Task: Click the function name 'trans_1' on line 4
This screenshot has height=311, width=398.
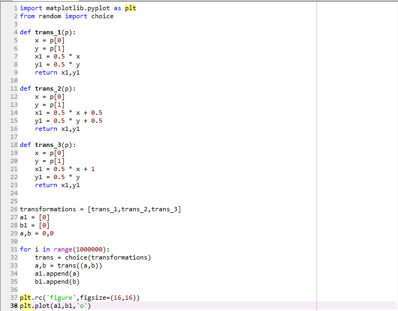Action: tap(48, 32)
